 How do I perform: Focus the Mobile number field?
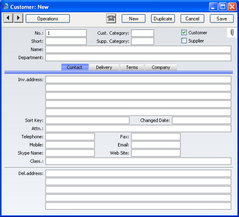point(70,145)
